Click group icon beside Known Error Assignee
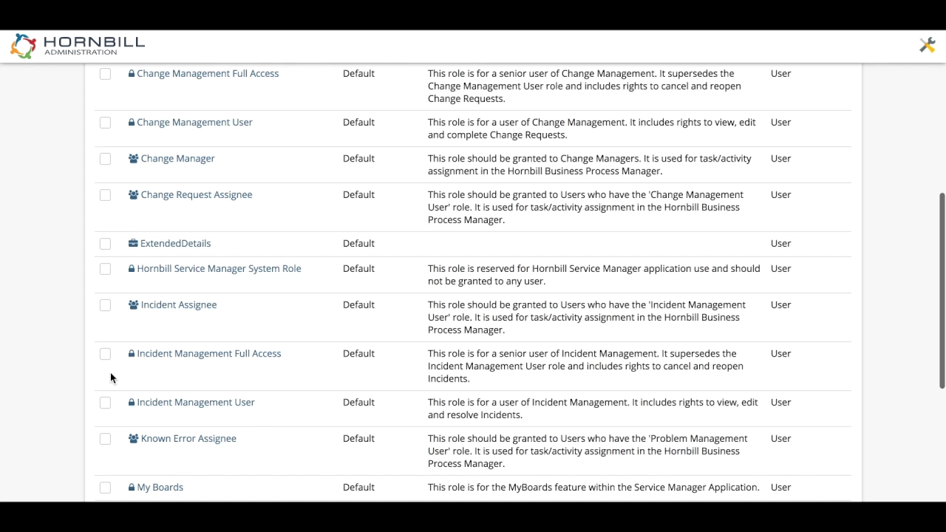 click(134, 439)
